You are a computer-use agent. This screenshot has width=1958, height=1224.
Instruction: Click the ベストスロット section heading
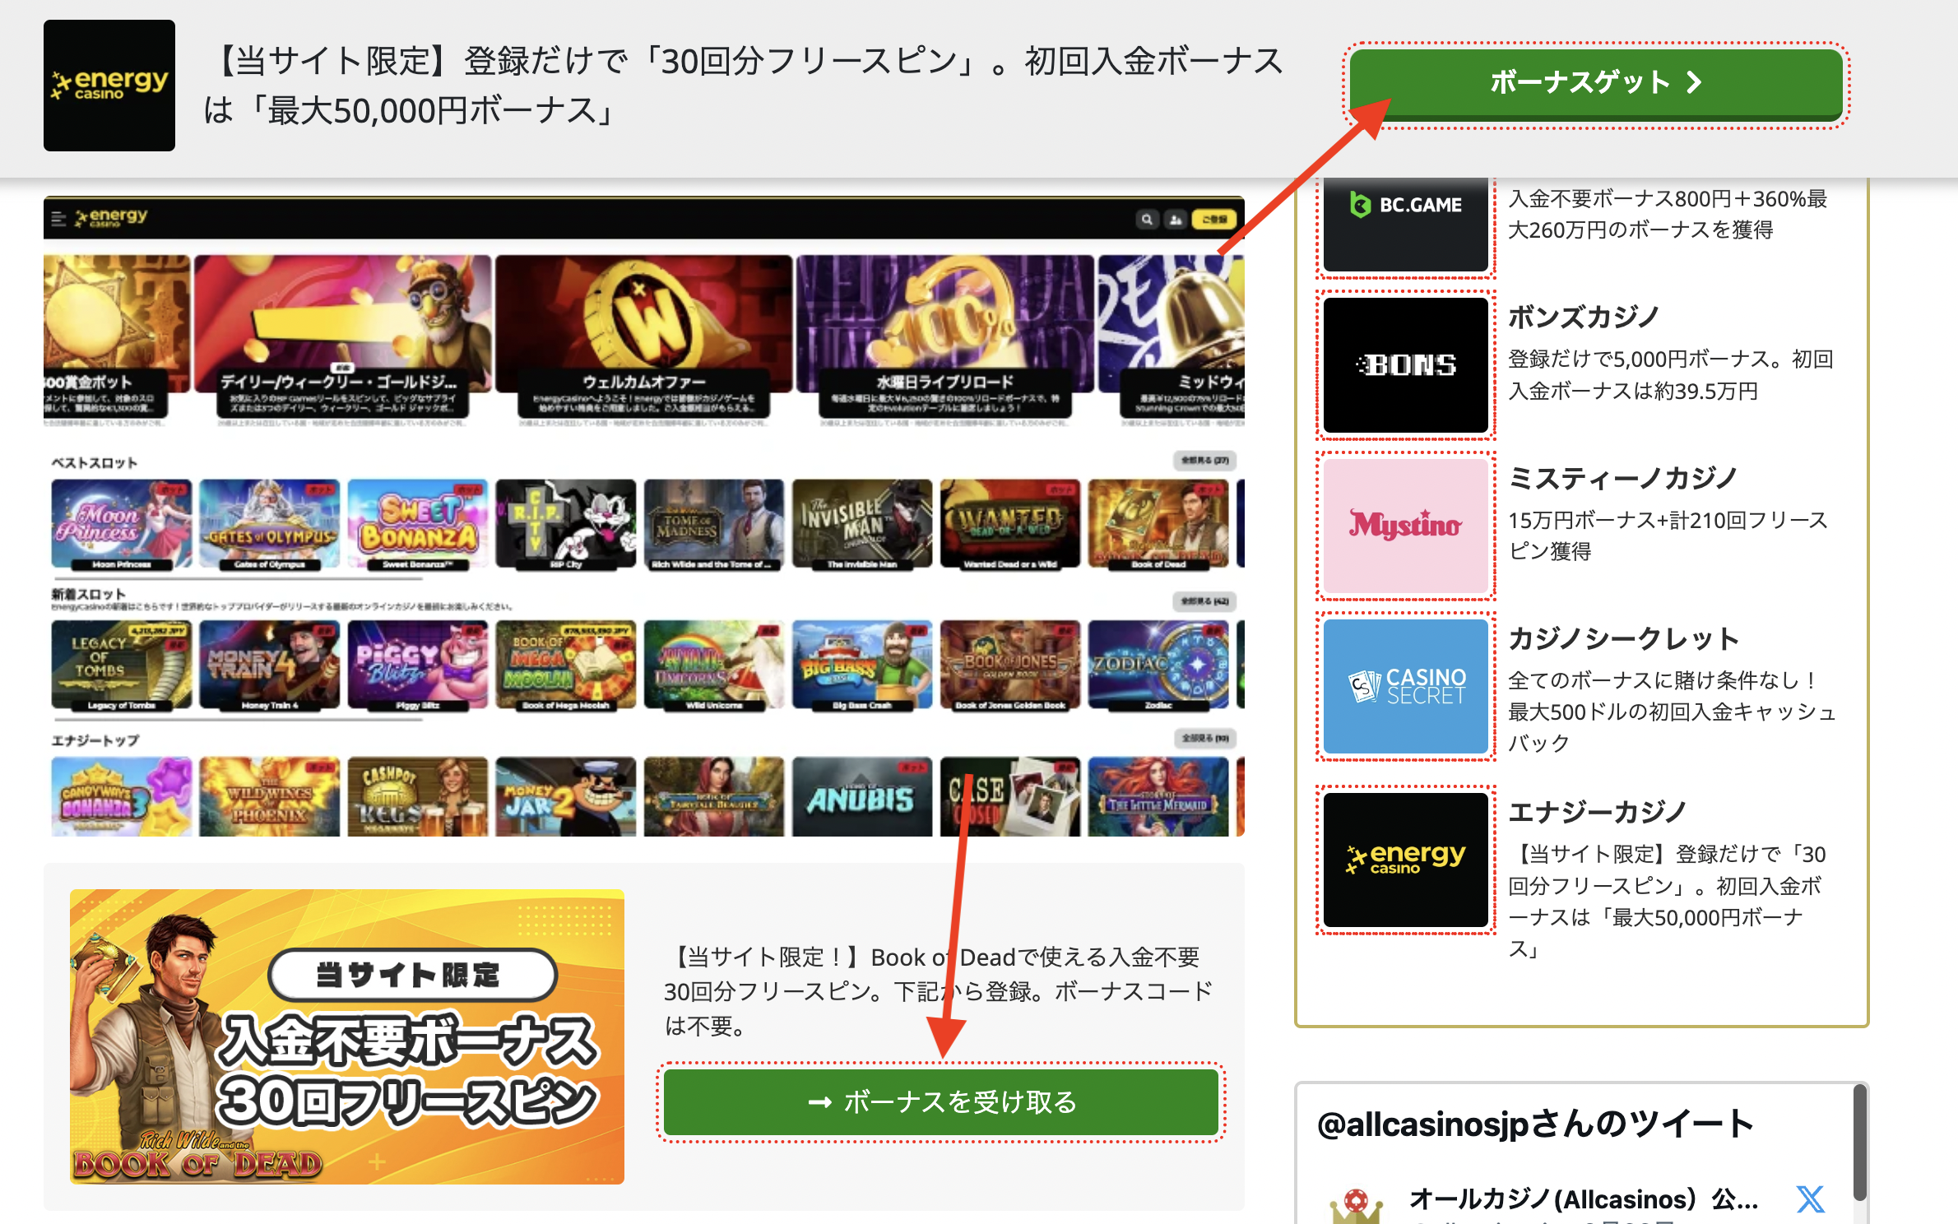pos(95,462)
